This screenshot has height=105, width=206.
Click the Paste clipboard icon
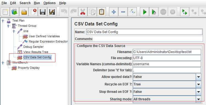pyautogui.click(x=102, y=12)
